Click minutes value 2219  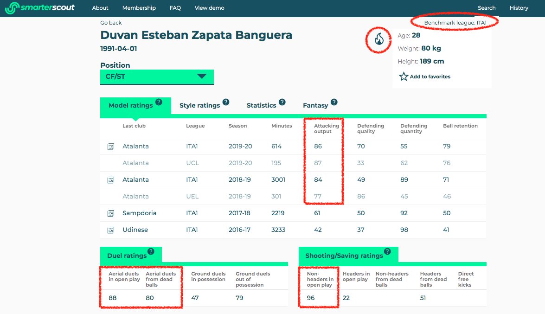pyautogui.click(x=278, y=213)
